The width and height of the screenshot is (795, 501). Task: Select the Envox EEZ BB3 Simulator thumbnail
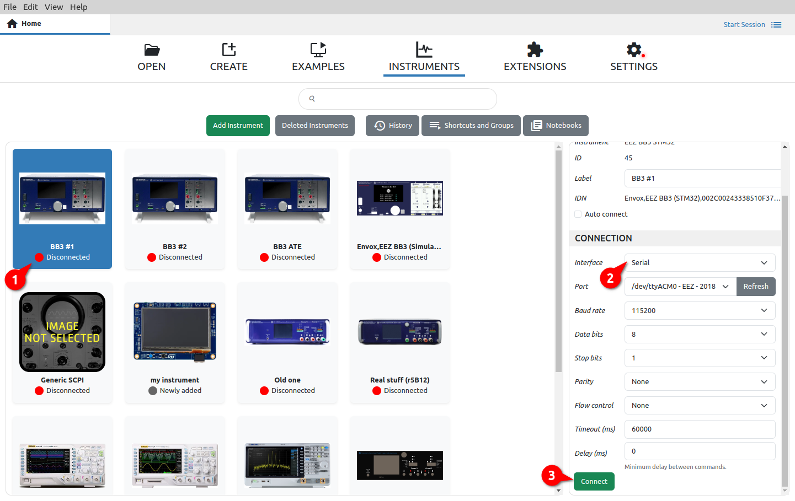(400, 198)
